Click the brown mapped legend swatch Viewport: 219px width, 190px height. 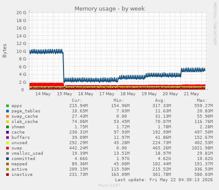click(x=7, y=164)
